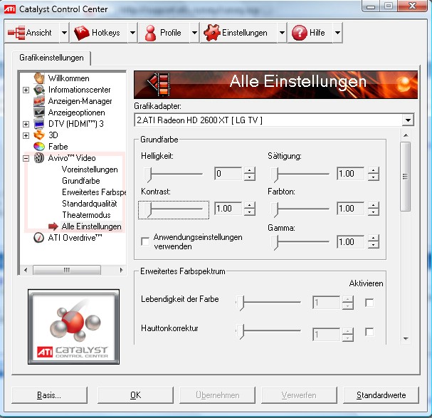This screenshot has width=432, height=418.
Task: Click the Hauttonkorrektur slider
Action: 268,330
